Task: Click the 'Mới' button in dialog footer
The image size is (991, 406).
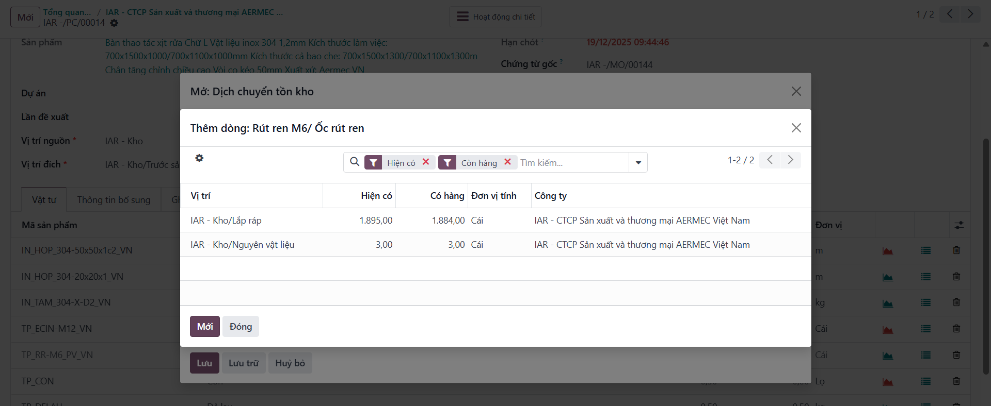Action: click(x=205, y=327)
